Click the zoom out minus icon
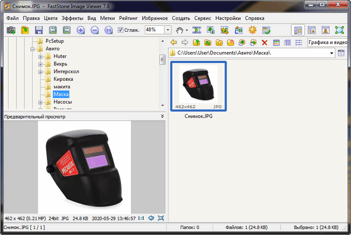This screenshot has width=351, height=235. 95,30
